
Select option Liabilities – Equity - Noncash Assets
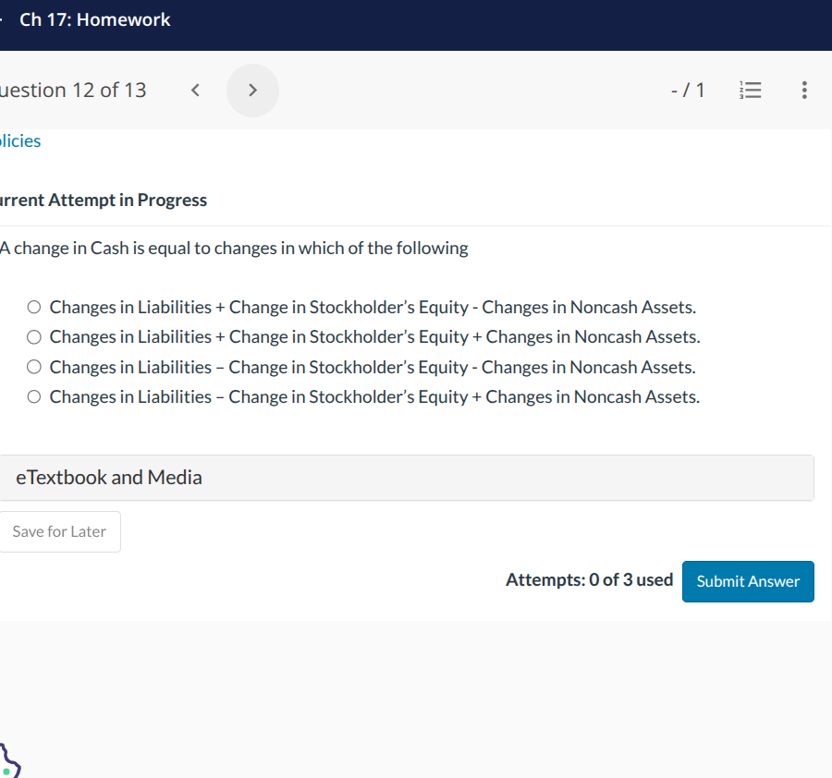click(x=34, y=367)
